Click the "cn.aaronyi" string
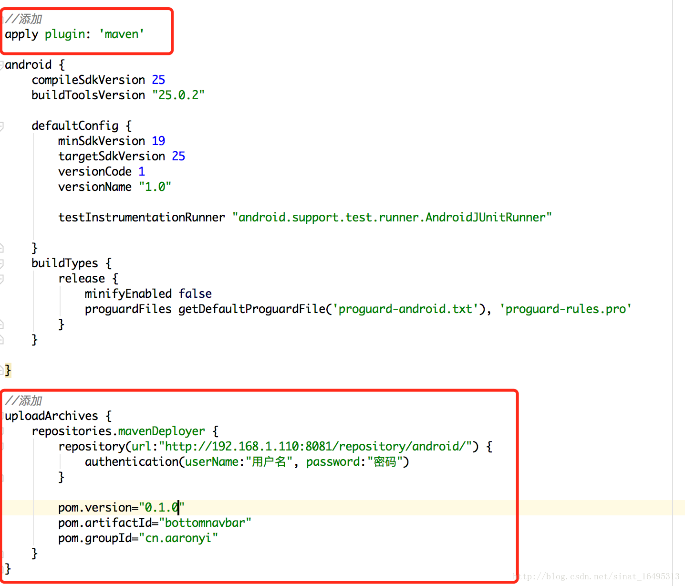 pyautogui.click(x=178, y=538)
